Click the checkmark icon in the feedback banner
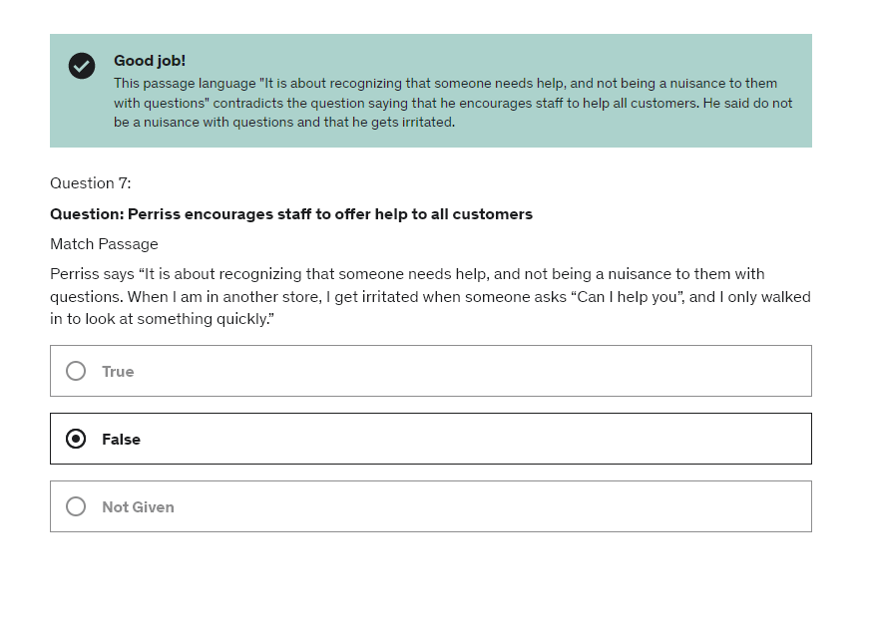875x631 pixels. pos(82,66)
